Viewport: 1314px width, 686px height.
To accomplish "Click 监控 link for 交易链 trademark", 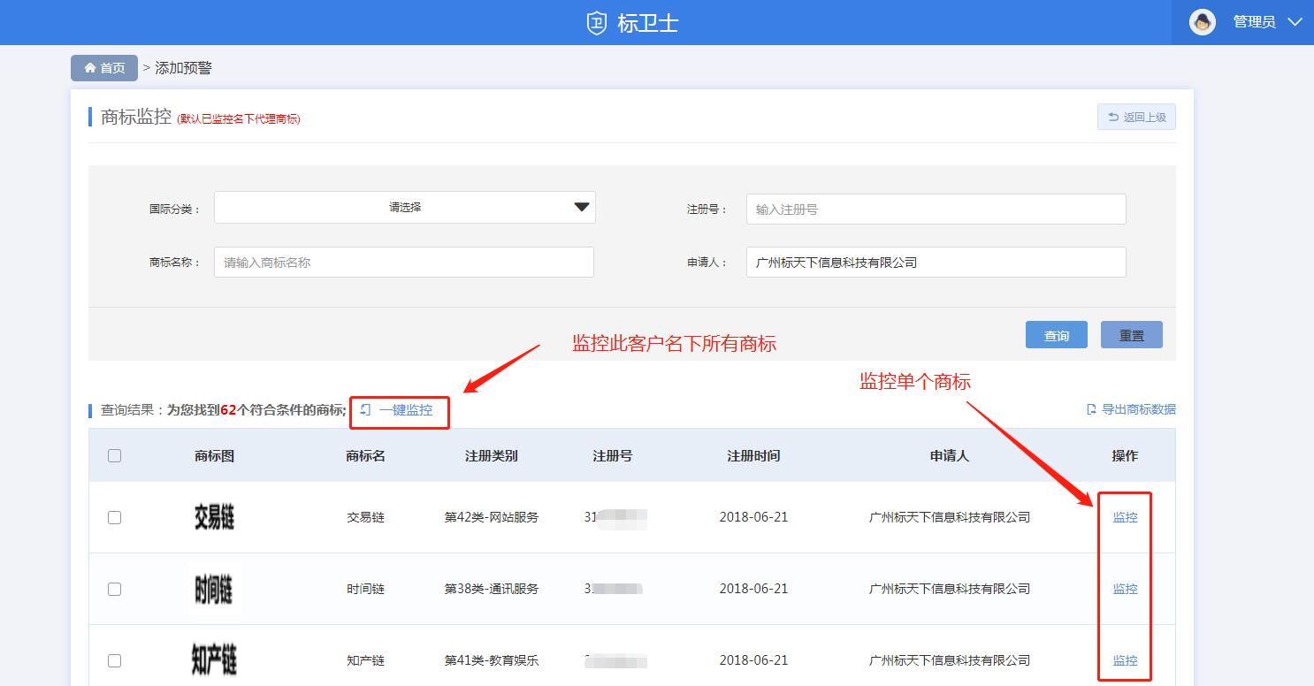I will pos(1124,517).
